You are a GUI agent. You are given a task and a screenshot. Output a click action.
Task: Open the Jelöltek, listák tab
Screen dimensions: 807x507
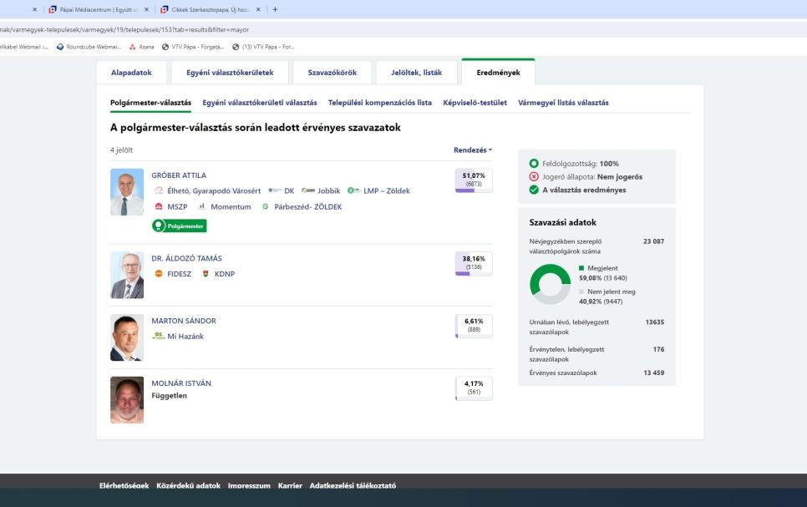pos(416,73)
